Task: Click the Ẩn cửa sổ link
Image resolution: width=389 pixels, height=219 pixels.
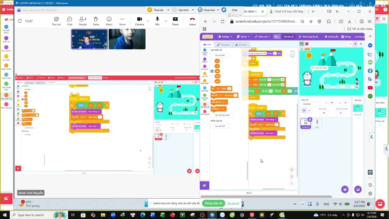Action: click(x=233, y=203)
